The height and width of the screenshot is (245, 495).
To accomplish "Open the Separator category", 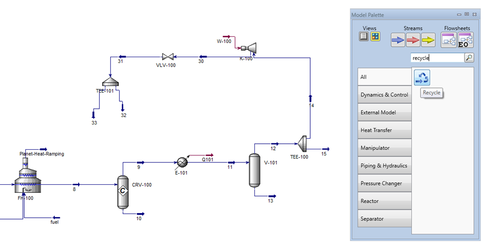I will 384,218.
